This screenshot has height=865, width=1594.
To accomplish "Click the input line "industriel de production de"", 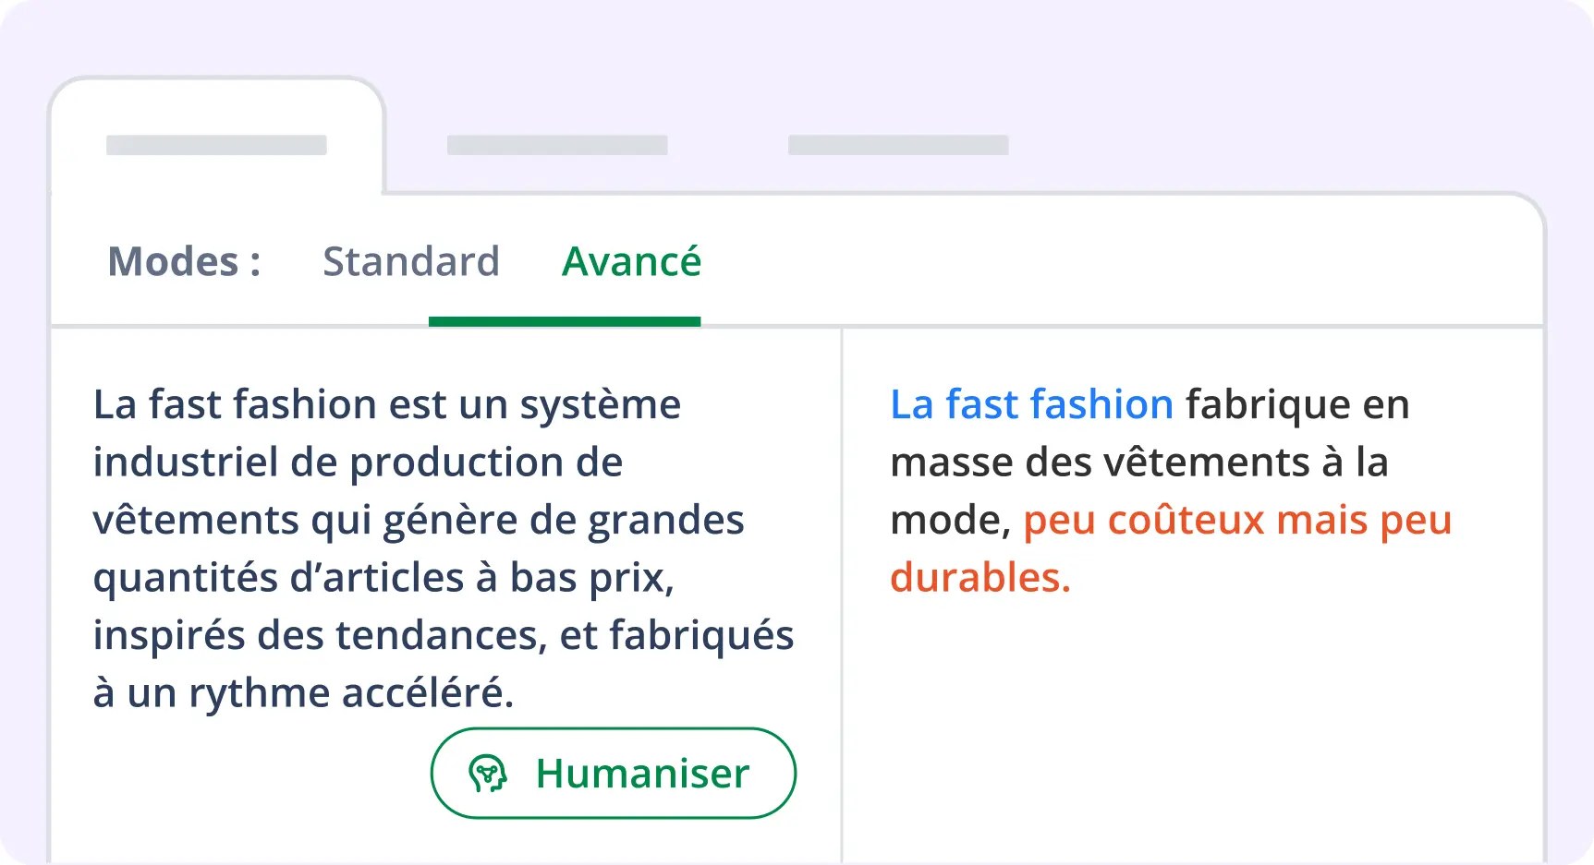I will (x=358, y=463).
